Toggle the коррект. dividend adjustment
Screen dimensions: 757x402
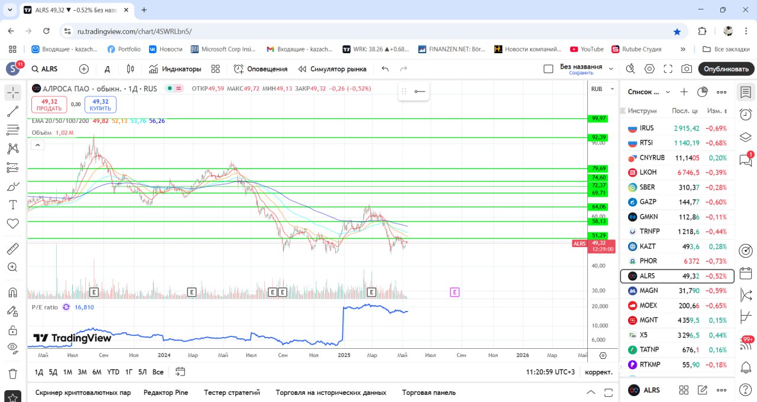[x=599, y=372]
